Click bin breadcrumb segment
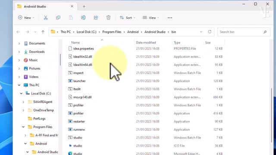The width and height of the screenshot is (276, 155). [x=174, y=32]
